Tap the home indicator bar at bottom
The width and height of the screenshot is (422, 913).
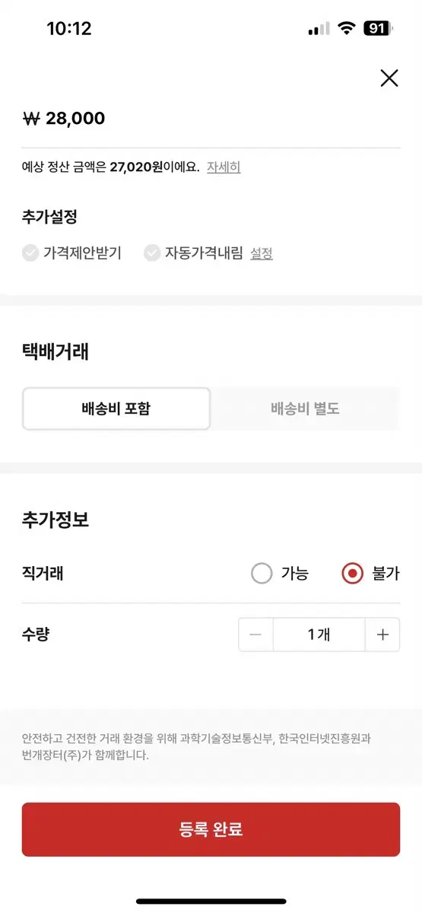[211, 902]
